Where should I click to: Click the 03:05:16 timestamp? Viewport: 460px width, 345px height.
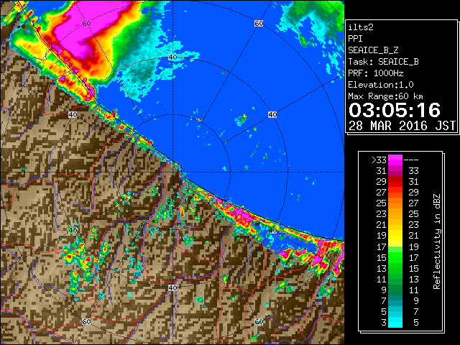[395, 110]
